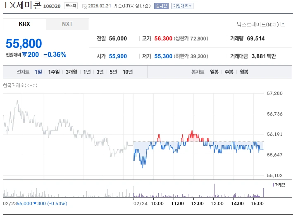Click the 코스피 market badge
Viewport: 293px width, 215px height.
tap(71, 6)
